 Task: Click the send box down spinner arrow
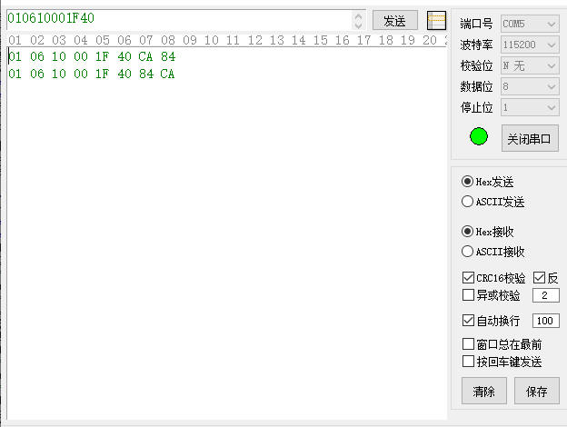click(358, 25)
